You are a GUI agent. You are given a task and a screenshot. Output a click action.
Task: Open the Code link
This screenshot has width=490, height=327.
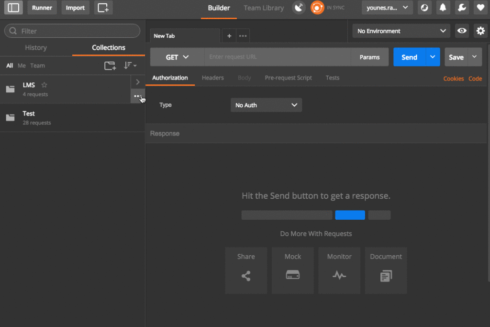pos(475,79)
